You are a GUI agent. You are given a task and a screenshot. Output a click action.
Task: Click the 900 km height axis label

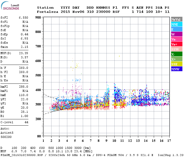tap(38, 18)
